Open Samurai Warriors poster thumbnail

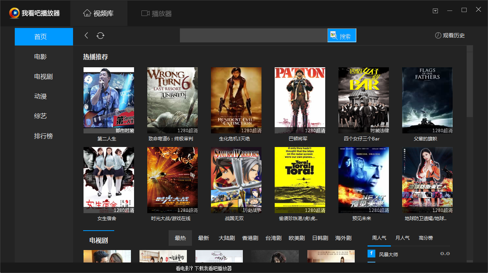[236, 180]
